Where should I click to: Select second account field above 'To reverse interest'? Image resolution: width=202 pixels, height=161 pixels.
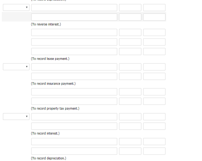coord(74,17)
